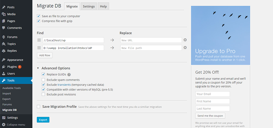Open Import submenu item
Screen dimensions: 273x128
[x=7, y=93]
